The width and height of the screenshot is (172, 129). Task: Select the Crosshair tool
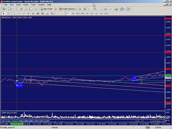[x=8, y=13]
